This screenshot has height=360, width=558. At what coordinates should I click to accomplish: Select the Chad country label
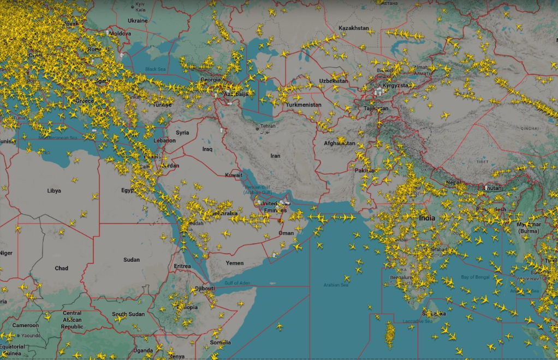point(62,268)
